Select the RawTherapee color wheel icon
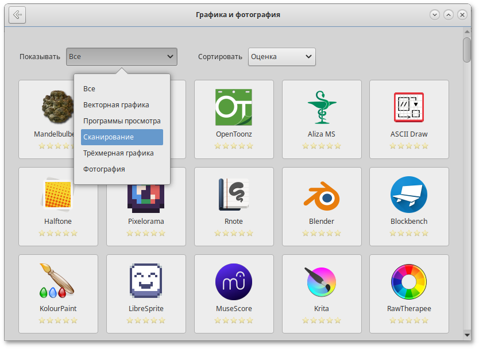 coord(408,282)
